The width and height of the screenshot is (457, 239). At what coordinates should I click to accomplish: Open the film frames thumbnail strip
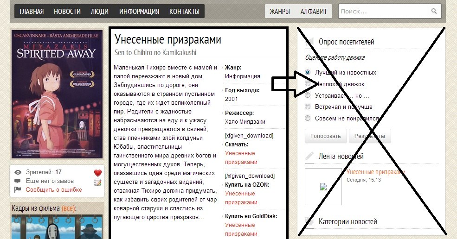point(57,227)
